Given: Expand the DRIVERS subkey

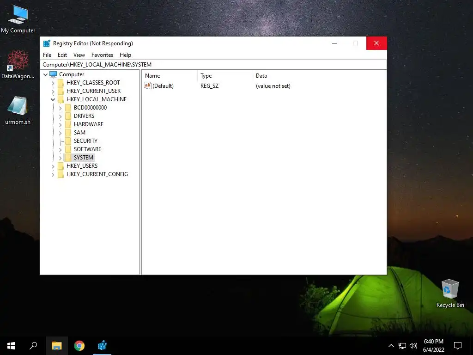Looking at the screenshot, I should (x=61, y=116).
